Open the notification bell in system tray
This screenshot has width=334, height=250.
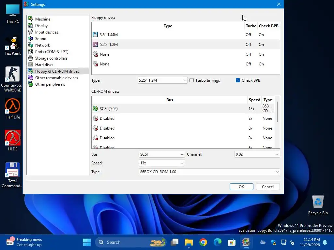point(325,242)
